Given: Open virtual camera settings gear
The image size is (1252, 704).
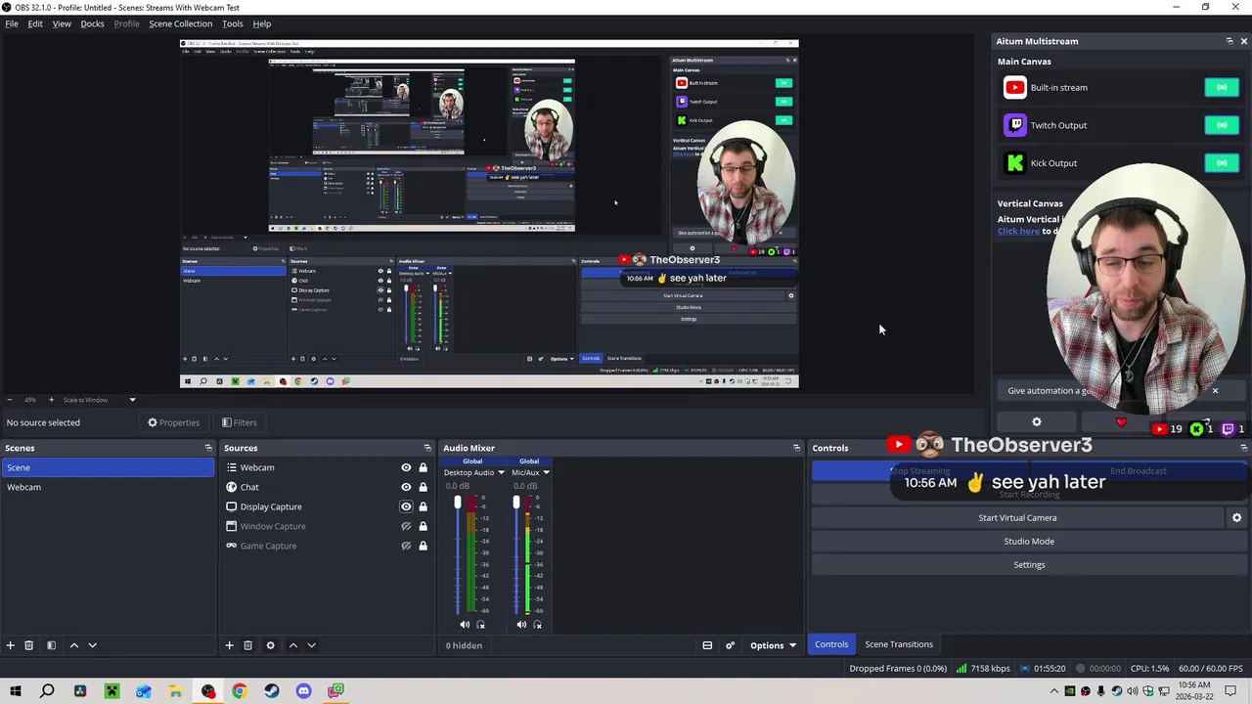Looking at the screenshot, I should click(x=1236, y=518).
